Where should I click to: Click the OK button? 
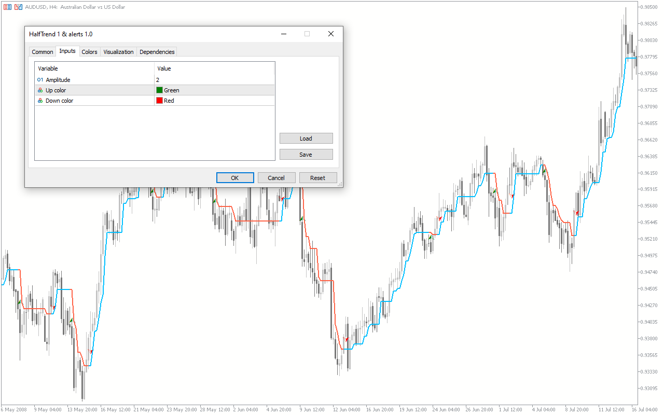point(235,177)
